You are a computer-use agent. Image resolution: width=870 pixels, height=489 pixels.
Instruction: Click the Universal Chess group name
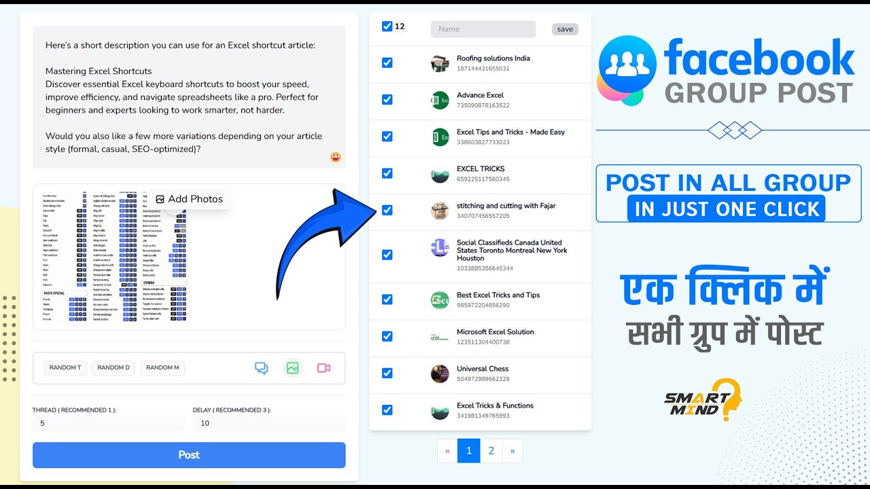pyautogui.click(x=483, y=369)
